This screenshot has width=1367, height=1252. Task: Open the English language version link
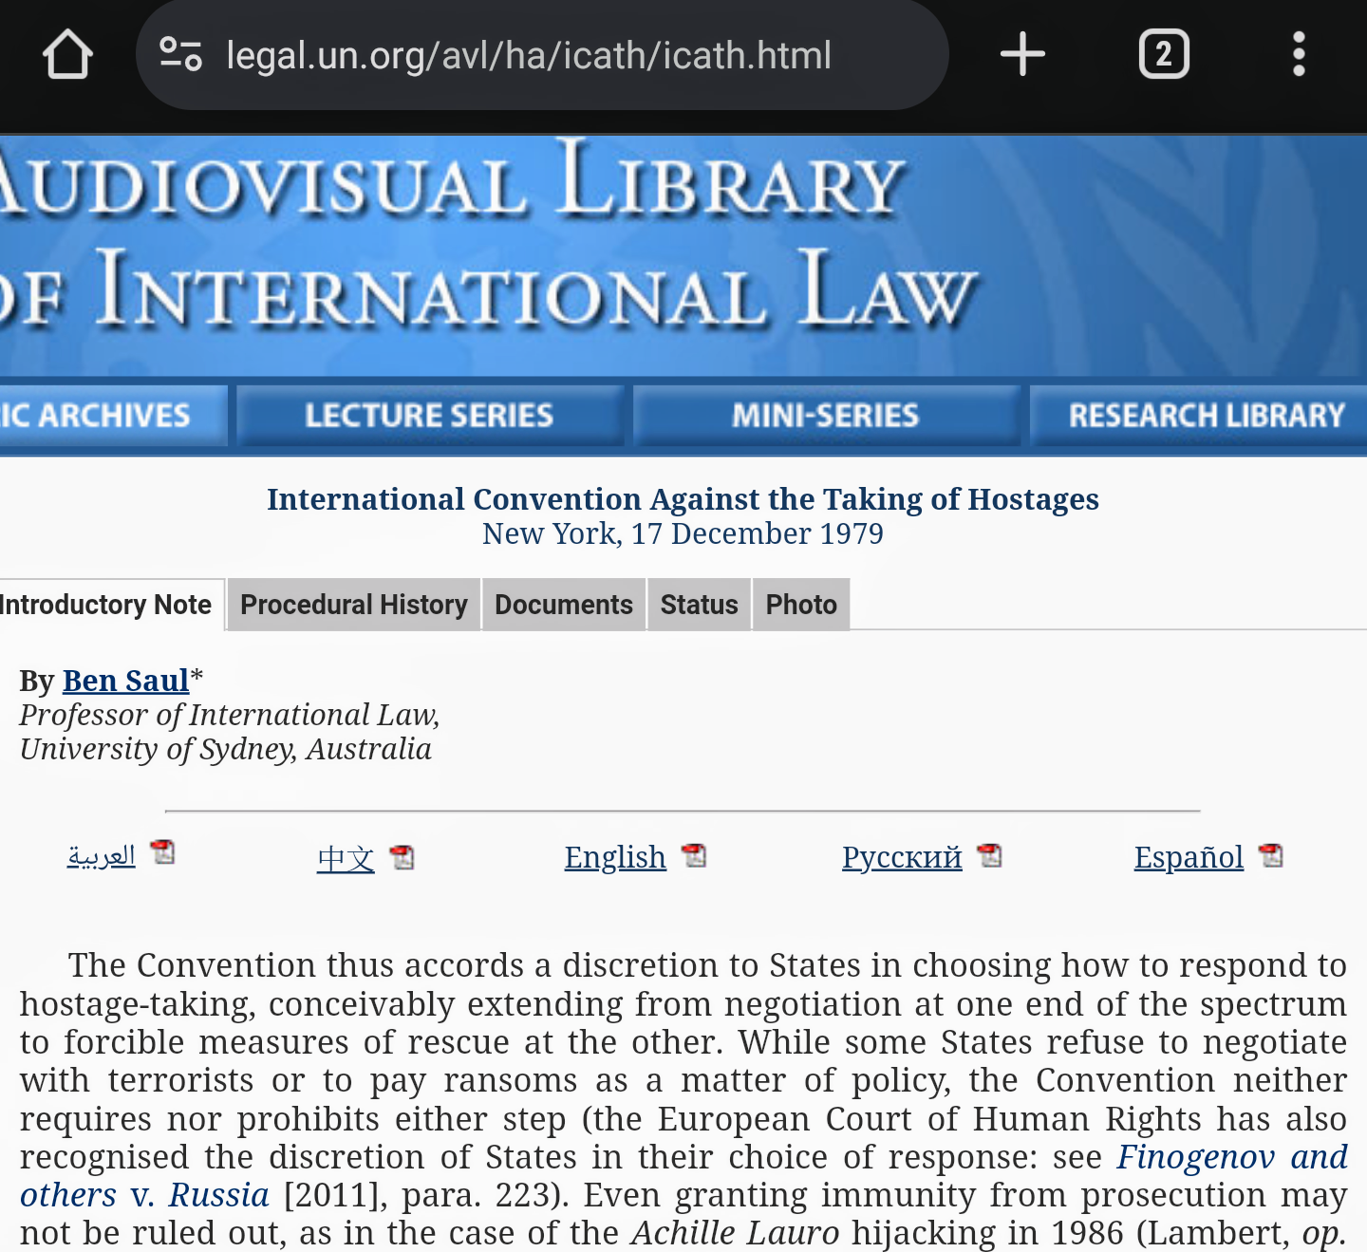(x=615, y=857)
